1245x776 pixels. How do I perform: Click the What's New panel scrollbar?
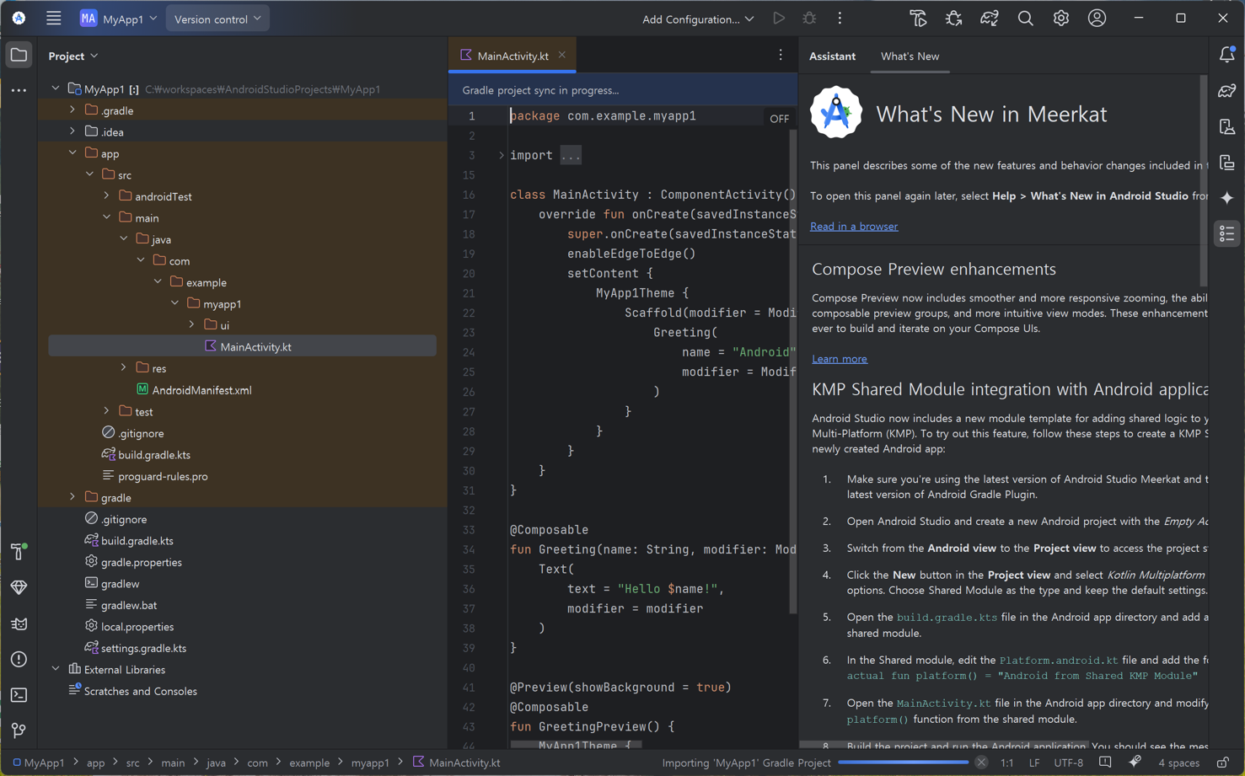(x=1203, y=181)
